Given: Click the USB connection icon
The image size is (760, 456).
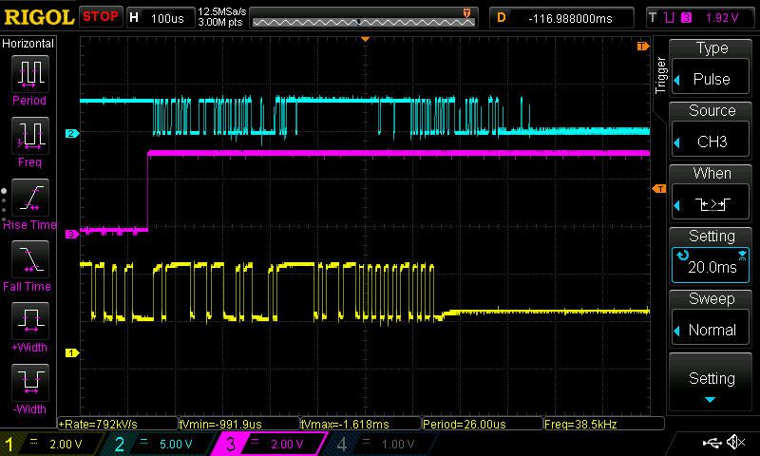Looking at the screenshot, I should (x=712, y=442).
